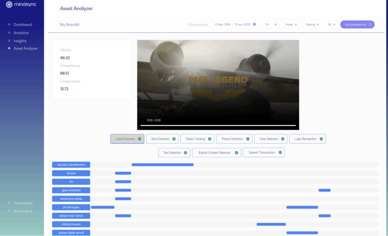The width and height of the screenshot is (388, 236).
Task: Open the Brand docs link
Action: tap(23, 211)
